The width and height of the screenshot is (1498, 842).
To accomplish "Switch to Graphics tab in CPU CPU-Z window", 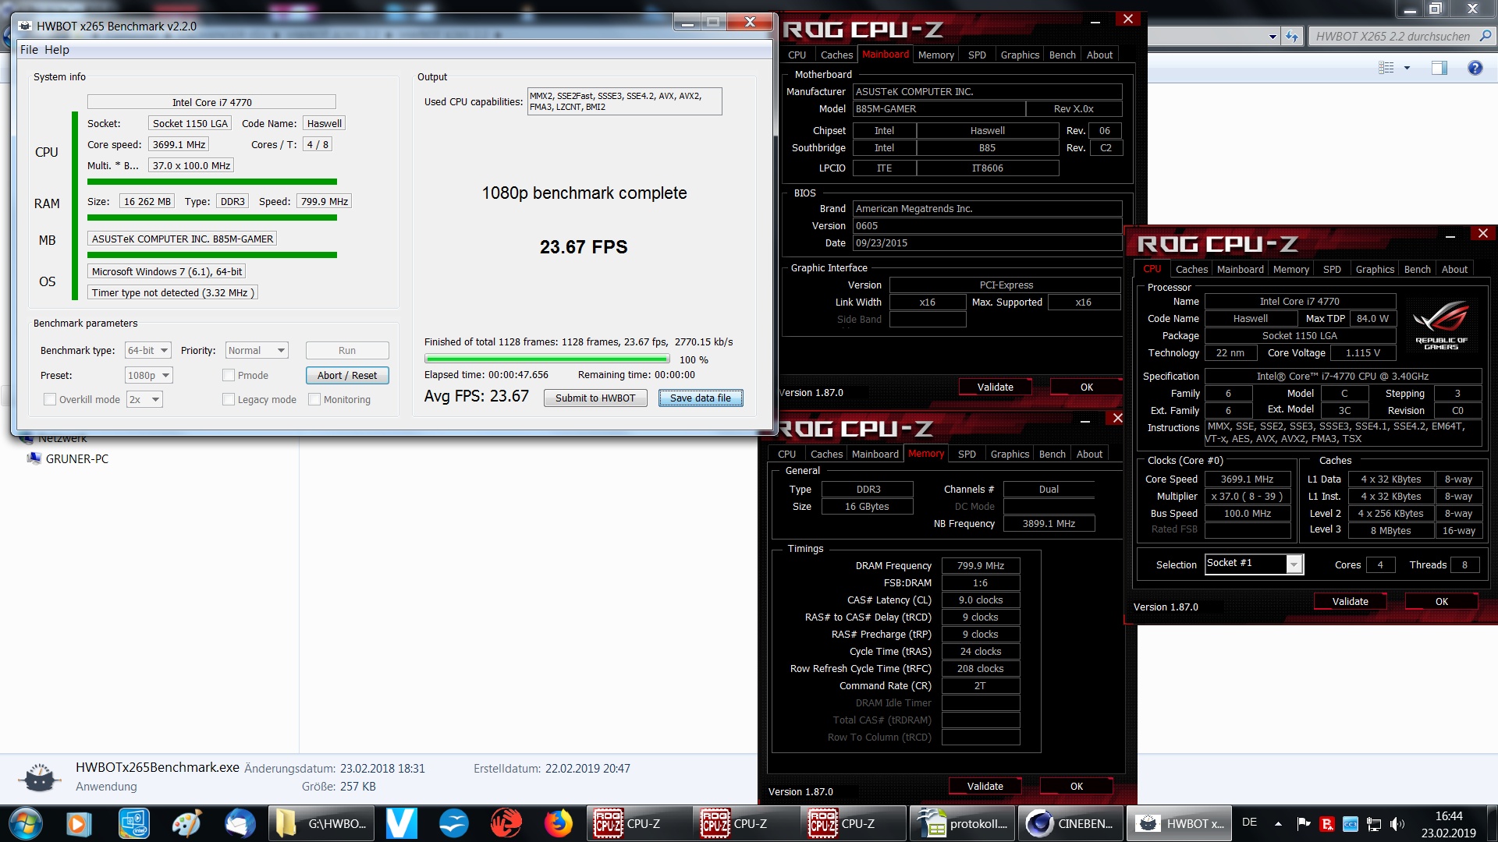I will (1375, 269).
